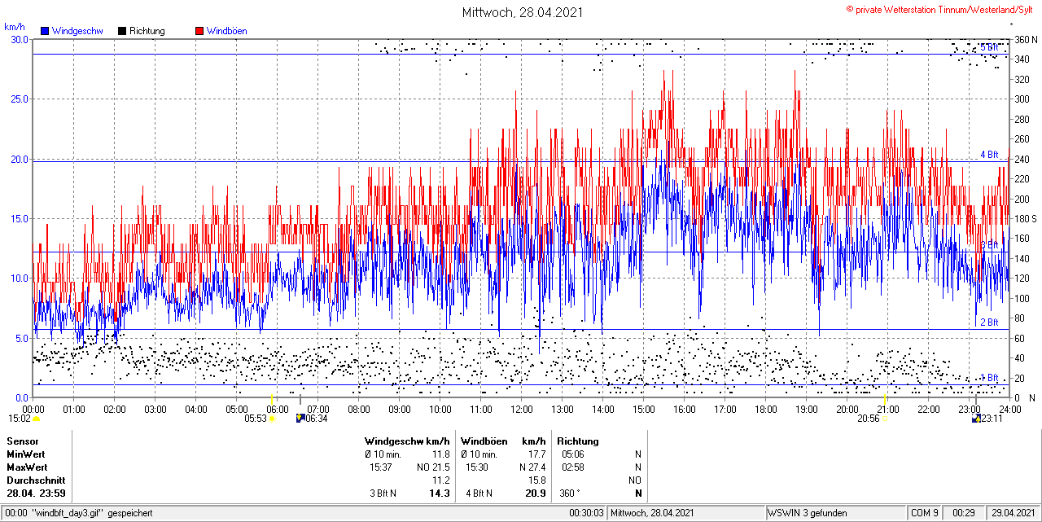Click the 'COM 9' status bar field
The height and width of the screenshot is (522, 1042).
pyautogui.click(x=925, y=513)
